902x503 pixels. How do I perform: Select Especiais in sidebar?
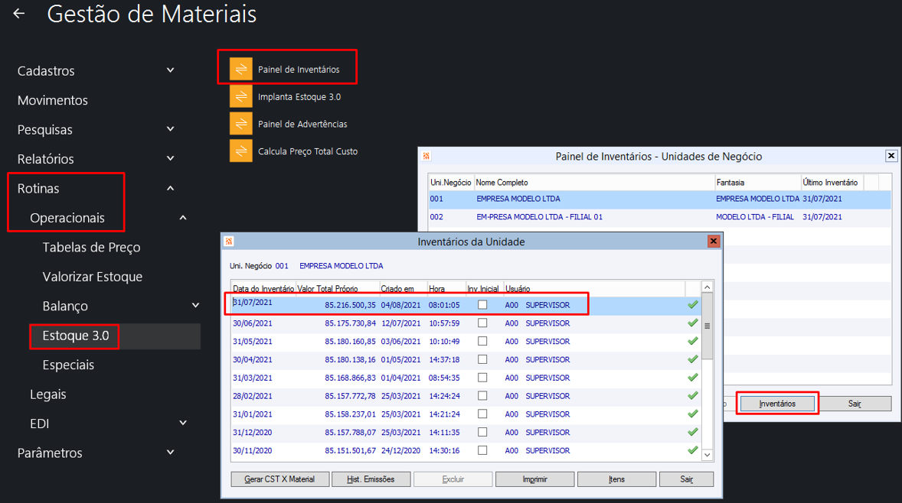point(68,365)
